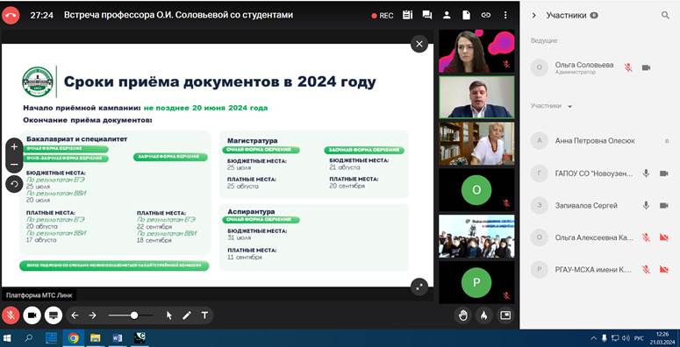The height and width of the screenshot is (347, 680).
Task: Toggle your camera in bottom toolbar
Action: click(32, 315)
